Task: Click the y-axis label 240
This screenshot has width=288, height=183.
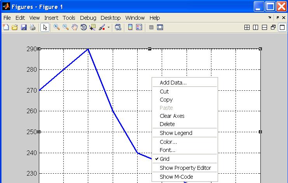Action: click(x=31, y=153)
